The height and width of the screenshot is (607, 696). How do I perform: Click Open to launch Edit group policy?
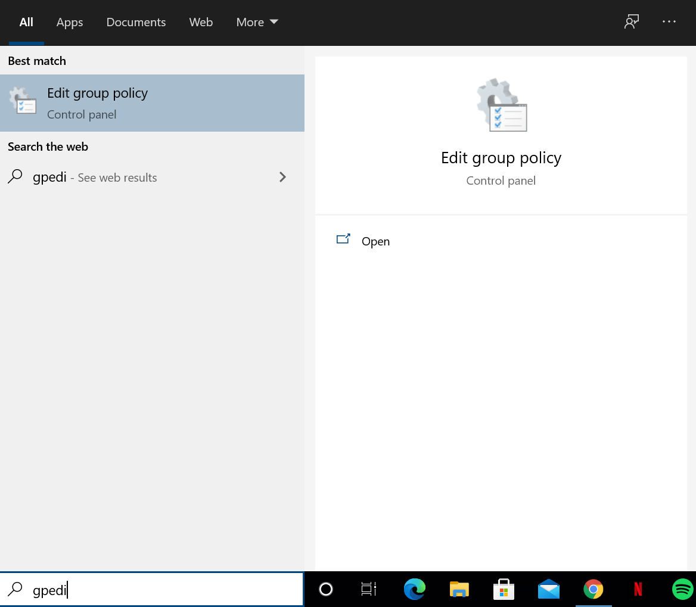(x=375, y=241)
